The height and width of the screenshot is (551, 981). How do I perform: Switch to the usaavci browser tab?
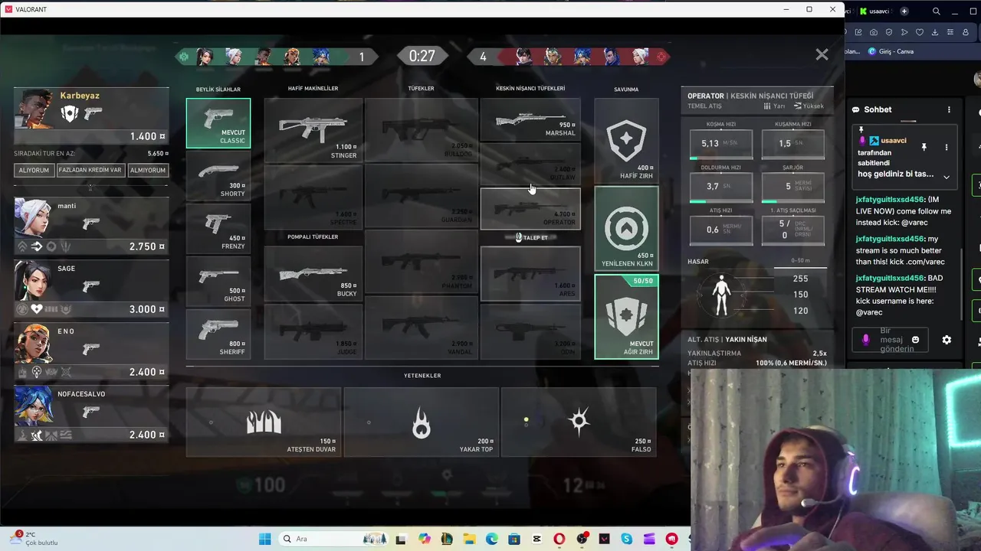(874, 11)
